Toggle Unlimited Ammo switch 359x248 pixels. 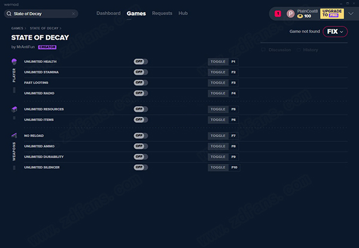(x=141, y=146)
